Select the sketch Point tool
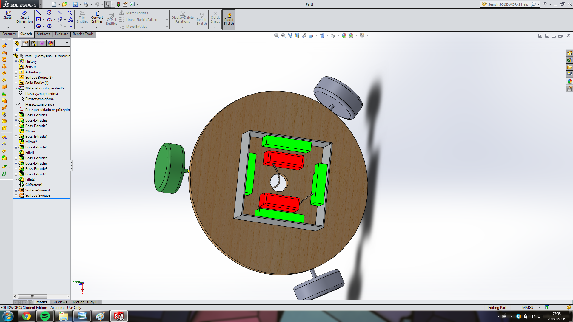 (x=71, y=26)
